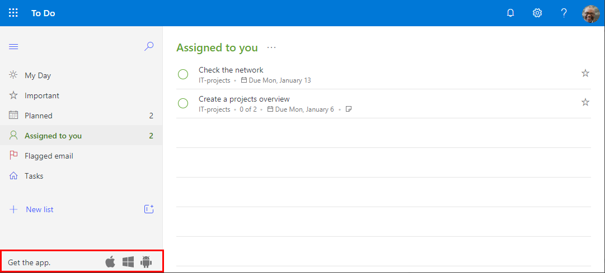
Task: Open the help question mark
Action: coord(564,13)
